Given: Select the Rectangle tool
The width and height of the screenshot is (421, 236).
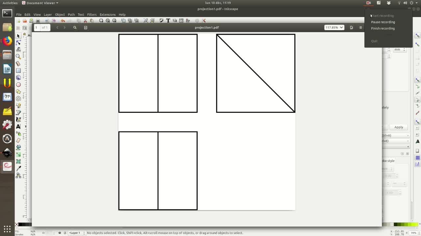Looking at the screenshot, I should pos(18,70).
